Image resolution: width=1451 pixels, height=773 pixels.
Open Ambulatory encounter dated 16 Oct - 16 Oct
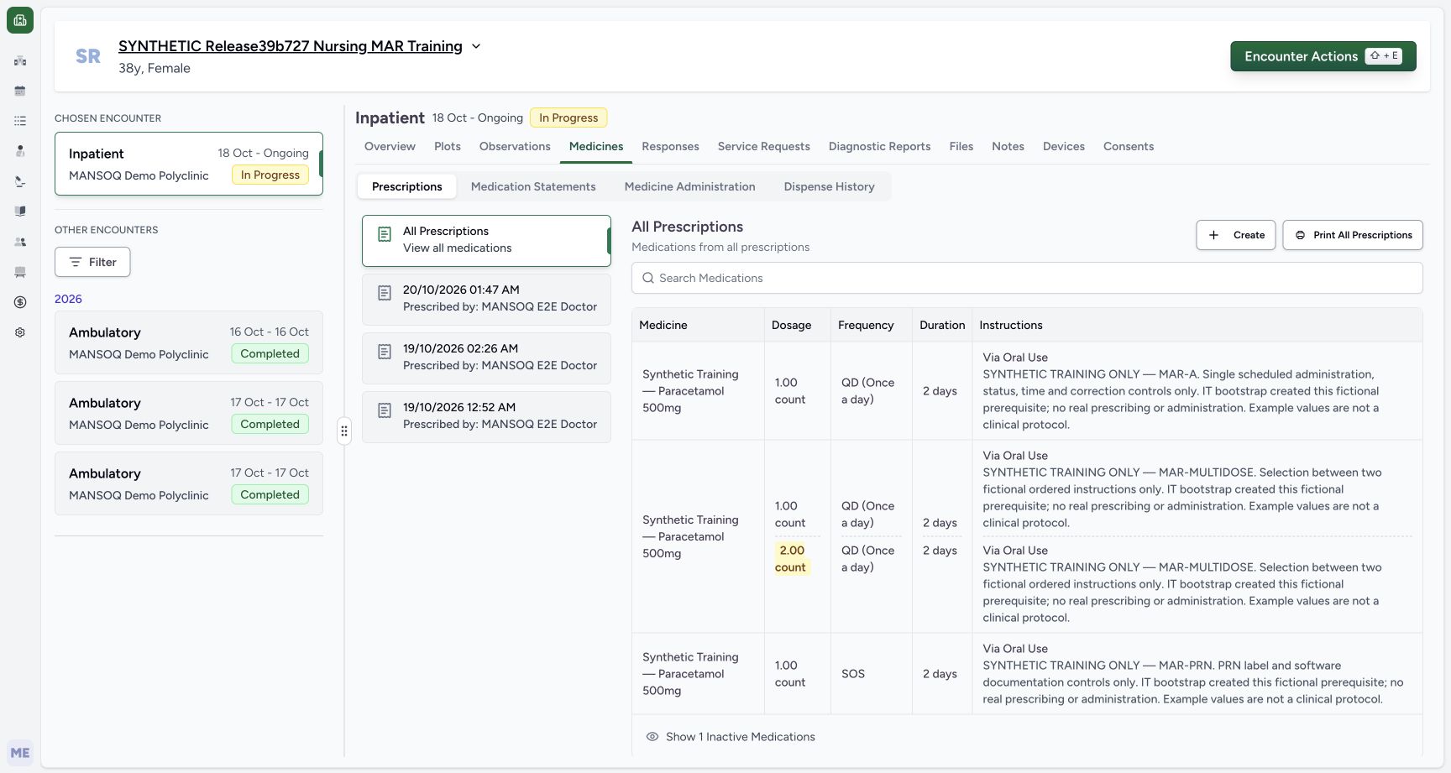[189, 342]
